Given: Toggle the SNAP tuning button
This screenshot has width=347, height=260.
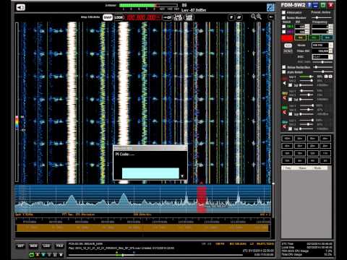Looking at the screenshot, I should [108, 17].
